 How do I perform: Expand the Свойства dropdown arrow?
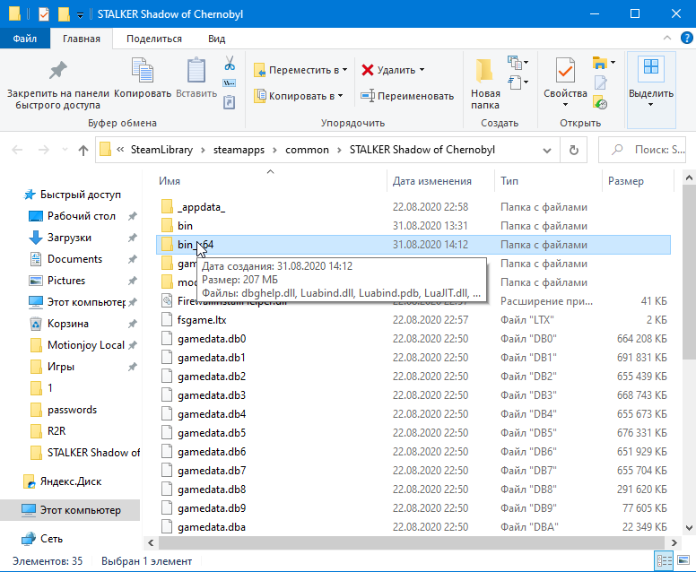(x=565, y=105)
